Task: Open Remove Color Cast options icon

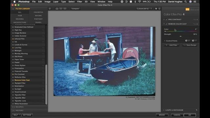Action: (194, 24)
